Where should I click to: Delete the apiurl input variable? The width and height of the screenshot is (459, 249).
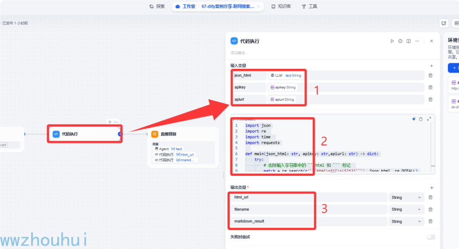tap(430, 99)
